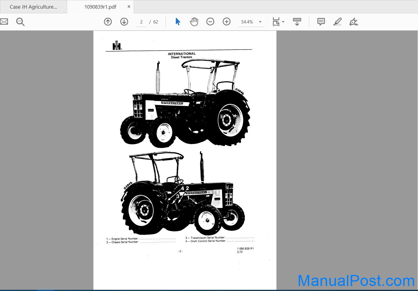Expand the page fit options arrow
Image resolution: width=418 pixels, height=291 pixels.
pos(283,22)
